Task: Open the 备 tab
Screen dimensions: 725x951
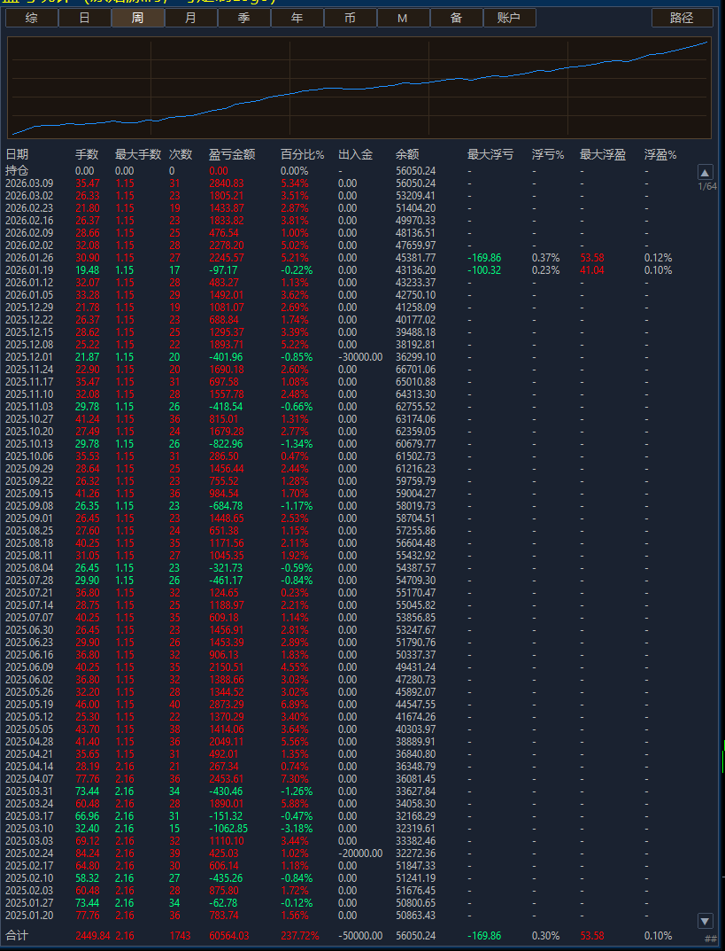Action: coord(456,18)
